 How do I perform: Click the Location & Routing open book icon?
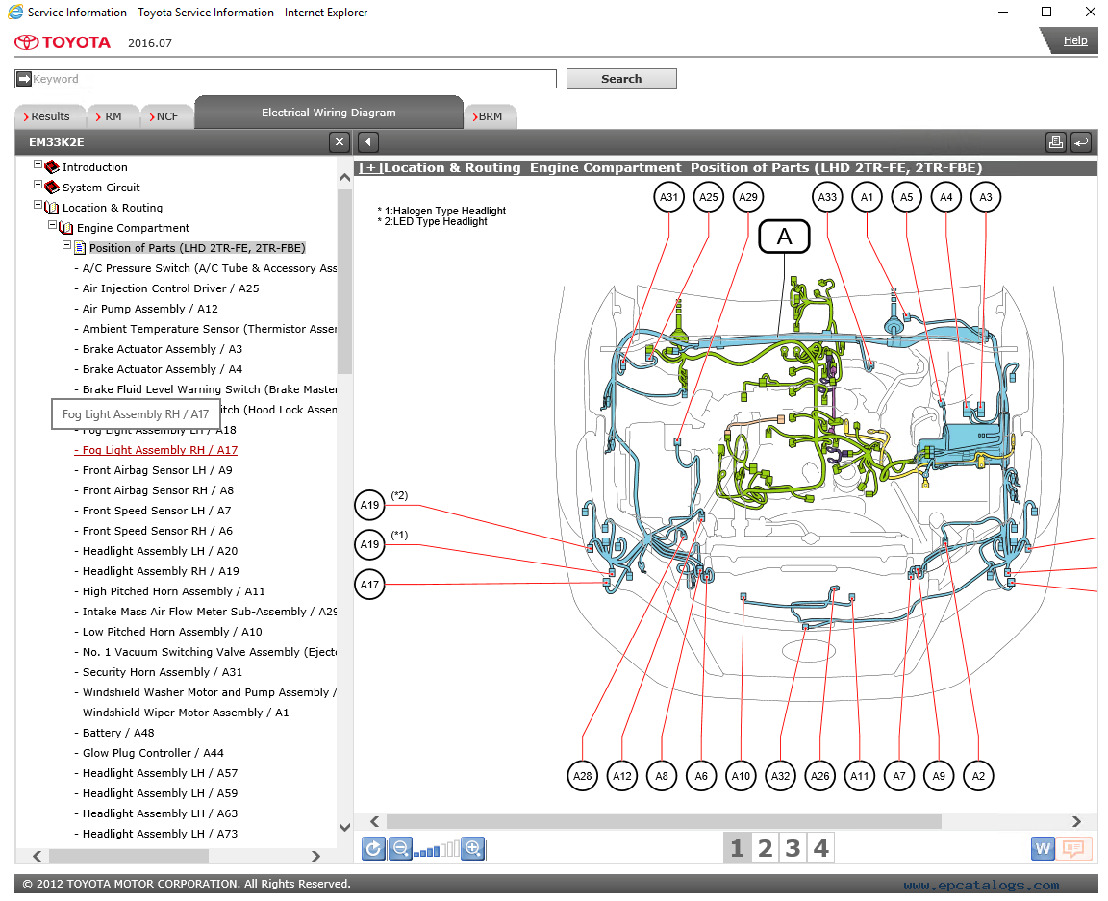(52, 208)
